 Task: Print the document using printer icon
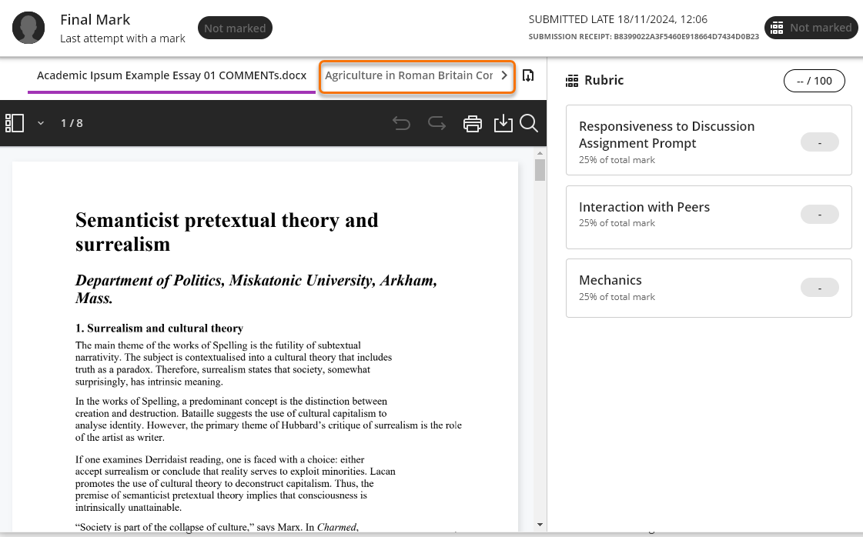pos(473,123)
